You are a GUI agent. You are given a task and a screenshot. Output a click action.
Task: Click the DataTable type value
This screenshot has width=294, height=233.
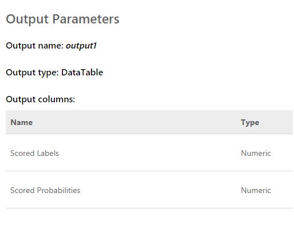[82, 73]
